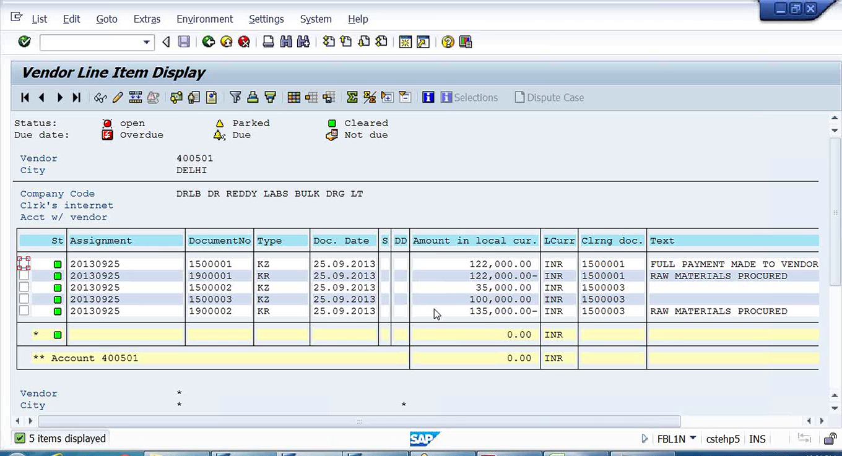This screenshot has width=842, height=456.
Task: Open the Environment menu
Action: pos(204,19)
